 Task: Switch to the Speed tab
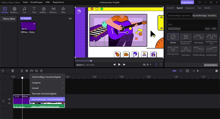coord(180,8)
